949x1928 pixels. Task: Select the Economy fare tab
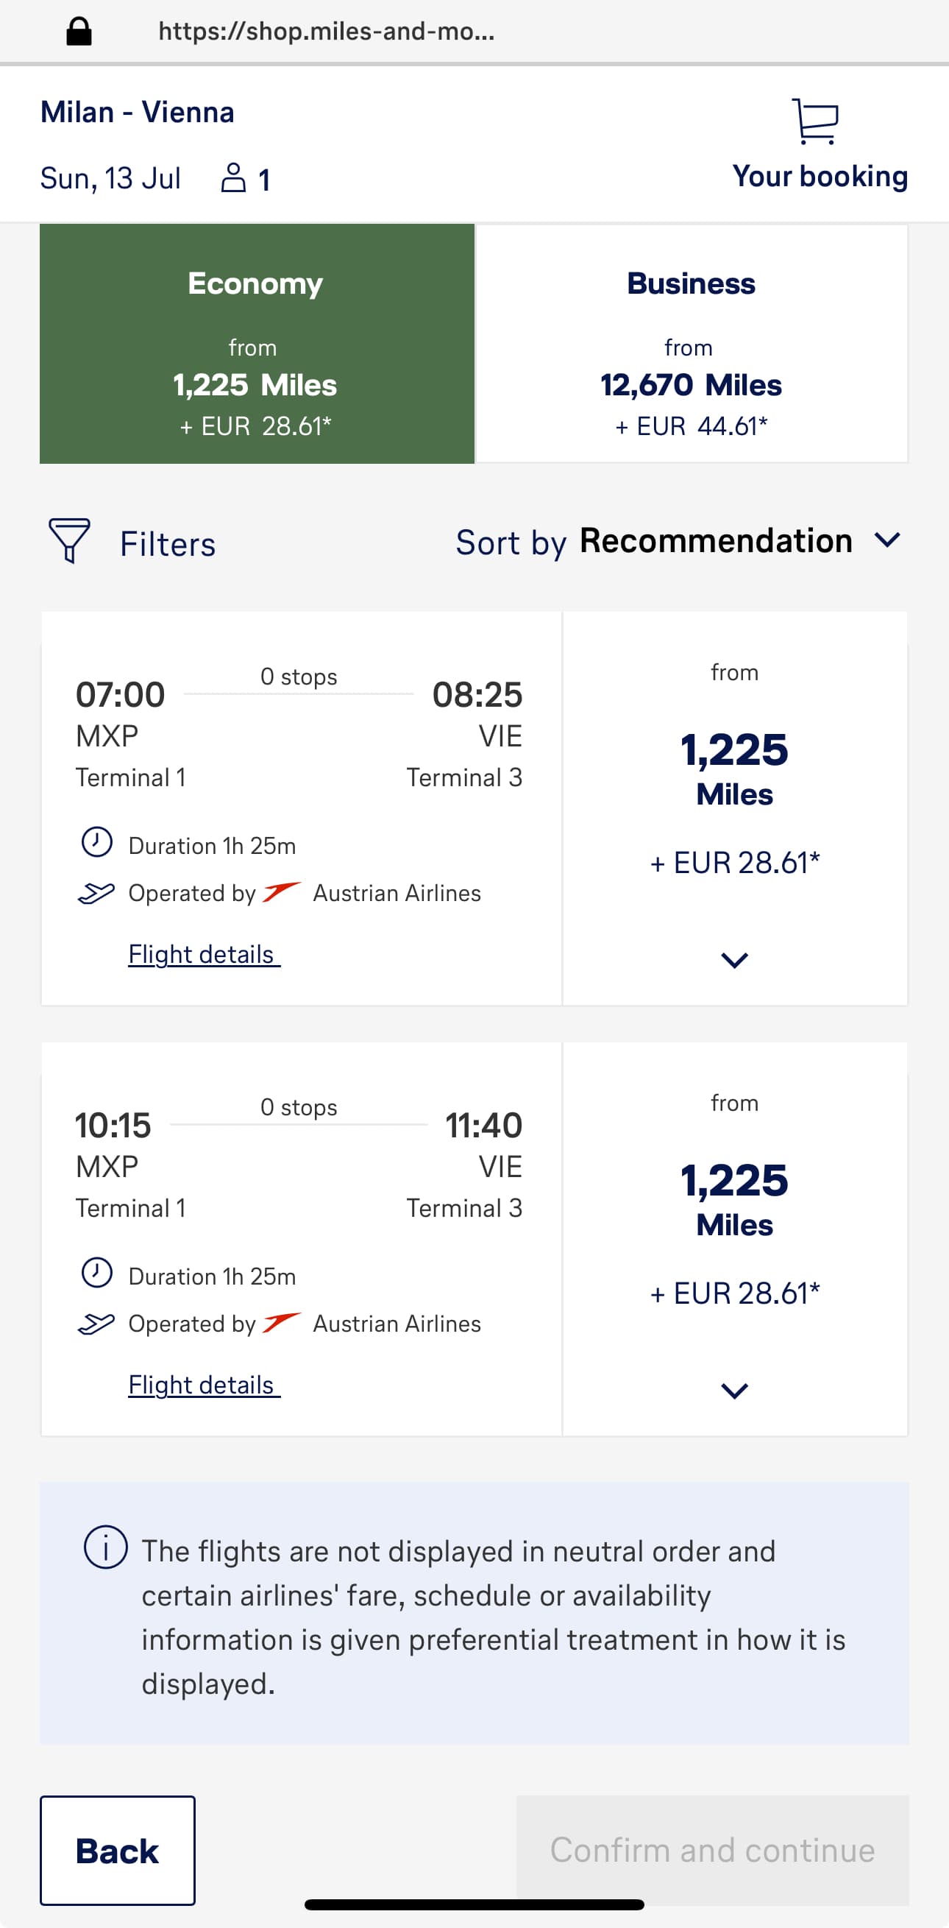(x=257, y=344)
